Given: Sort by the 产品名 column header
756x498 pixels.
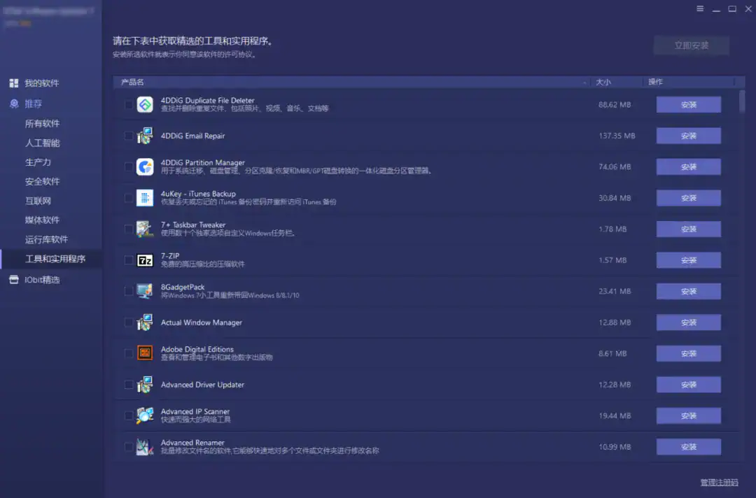Looking at the screenshot, I should [351, 83].
